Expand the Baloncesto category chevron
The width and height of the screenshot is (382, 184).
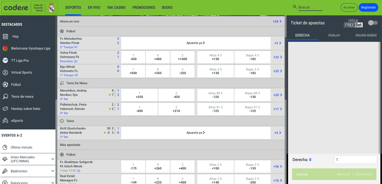53,182
